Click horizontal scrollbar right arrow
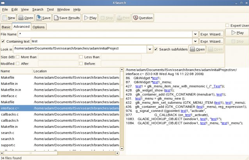The width and height of the screenshot is (249, 160). pyautogui.click(x=117, y=153)
